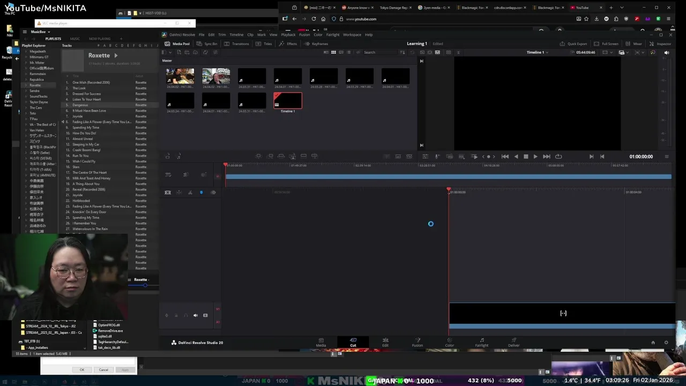The image size is (686, 386).
Task: Switch to the Fairlight page
Action: (481, 342)
